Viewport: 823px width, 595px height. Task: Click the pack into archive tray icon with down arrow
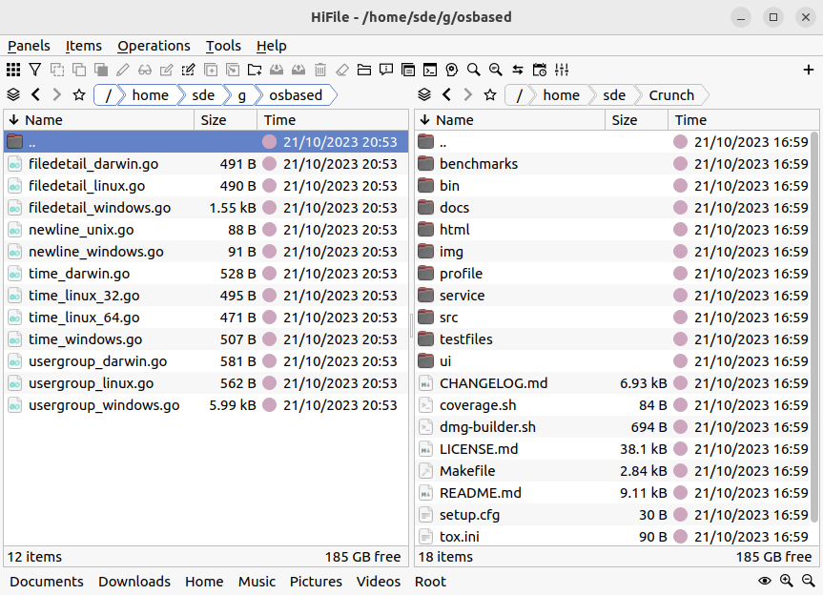coord(277,70)
